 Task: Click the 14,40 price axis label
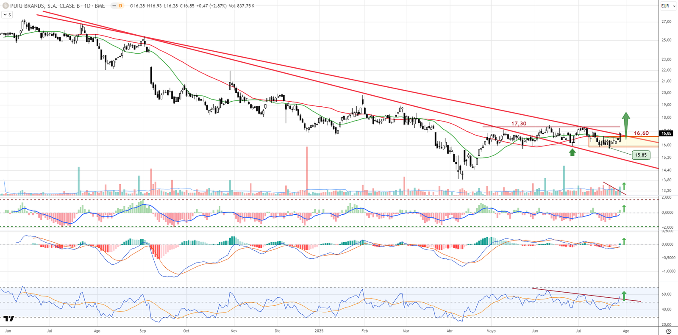667,170
